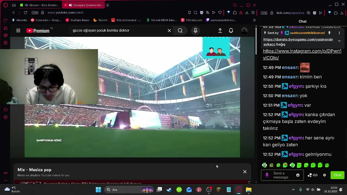Open the Convertio bookmark
The image size is (347, 195).
tap(46, 20)
